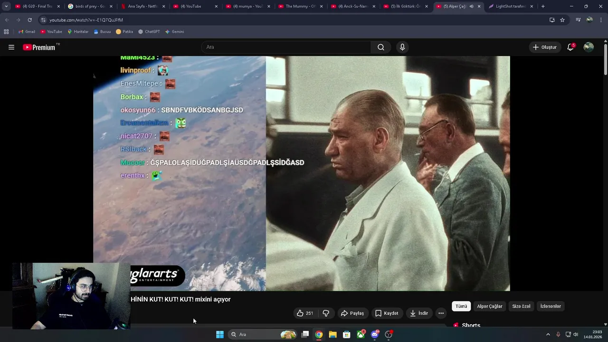Open the Xbox app from the taskbar
Viewport: 608px width, 342px height.
pyautogui.click(x=361, y=334)
